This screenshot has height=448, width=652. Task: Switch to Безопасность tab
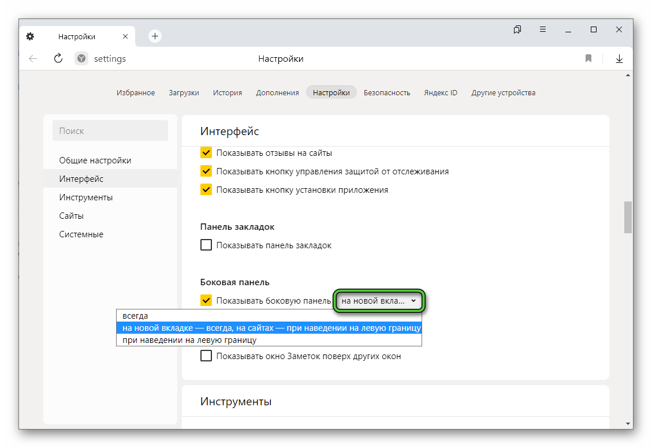point(387,92)
